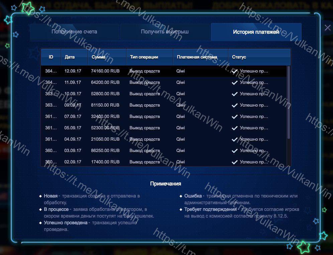This screenshot has width=333, height=255.
Task: Select the История платежей tab
Action: pos(256,32)
